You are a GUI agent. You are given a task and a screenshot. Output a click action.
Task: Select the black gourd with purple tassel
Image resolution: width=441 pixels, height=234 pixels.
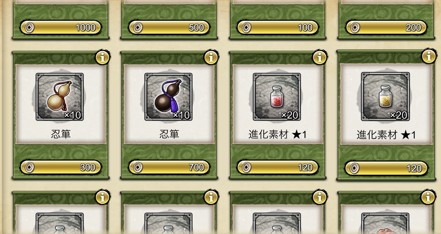click(168, 97)
